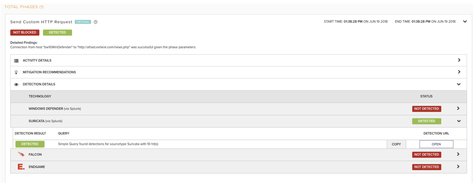Click the Endgame logo icon
Image resolution: width=473 pixels, height=184 pixels.
click(21, 167)
